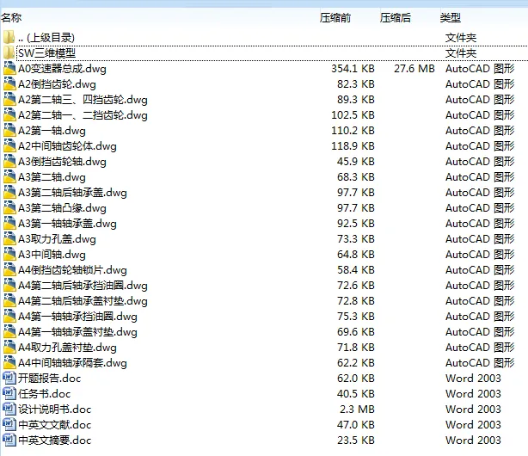Click the A3第一轴轴承盖.dwg file icon

(9, 224)
